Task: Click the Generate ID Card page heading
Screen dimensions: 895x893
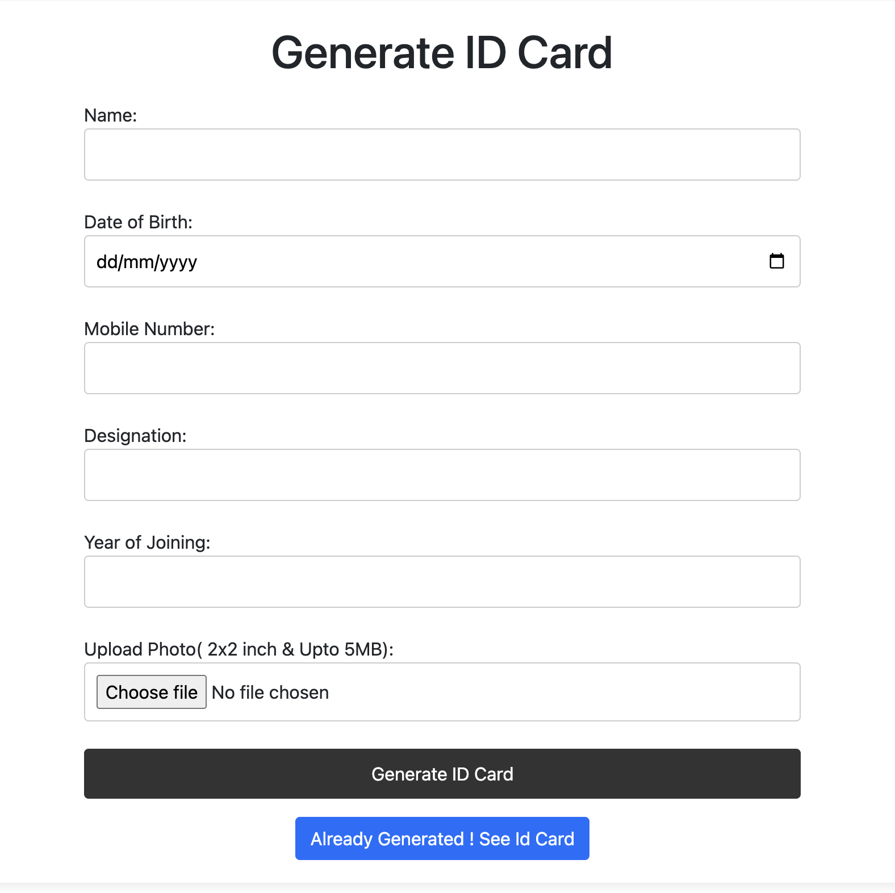Action: 442,53
